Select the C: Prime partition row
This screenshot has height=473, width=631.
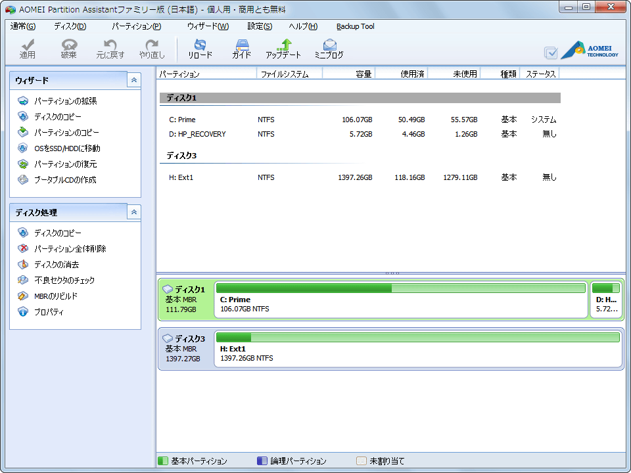[x=360, y=120]
